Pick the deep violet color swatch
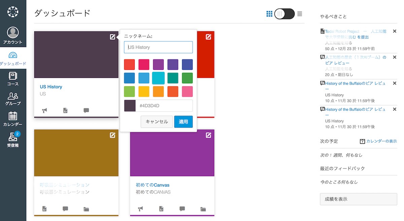 (x=173, y=64)
